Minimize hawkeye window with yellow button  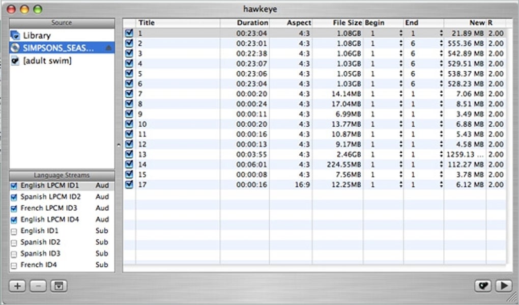[24, 9]
